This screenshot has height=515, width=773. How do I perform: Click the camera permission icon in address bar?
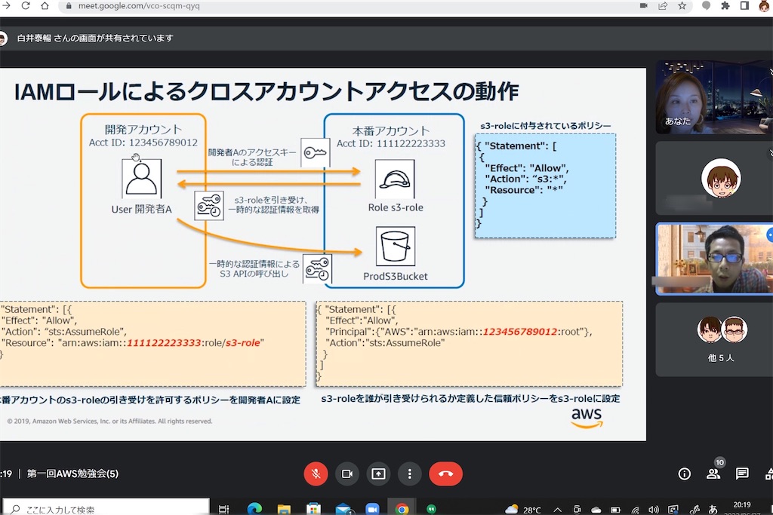click(x=643, y=6)
